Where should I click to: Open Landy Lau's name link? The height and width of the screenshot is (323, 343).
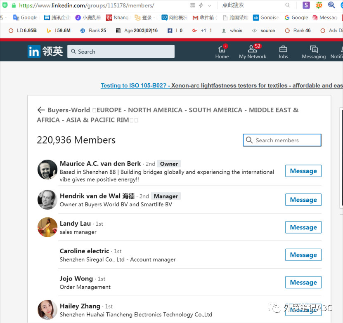pos(75,224)
